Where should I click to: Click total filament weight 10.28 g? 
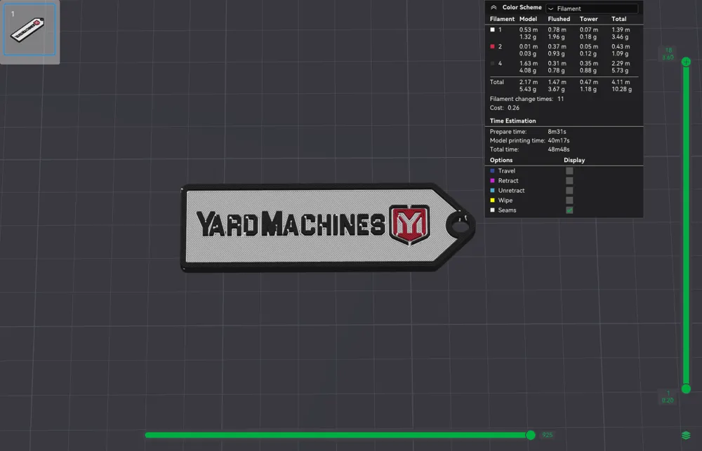621,89
